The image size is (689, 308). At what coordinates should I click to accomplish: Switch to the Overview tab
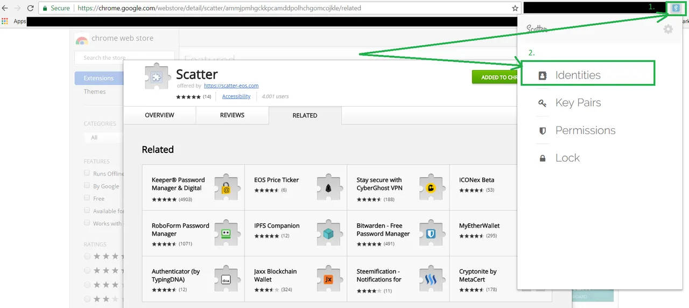pos(159,115)
